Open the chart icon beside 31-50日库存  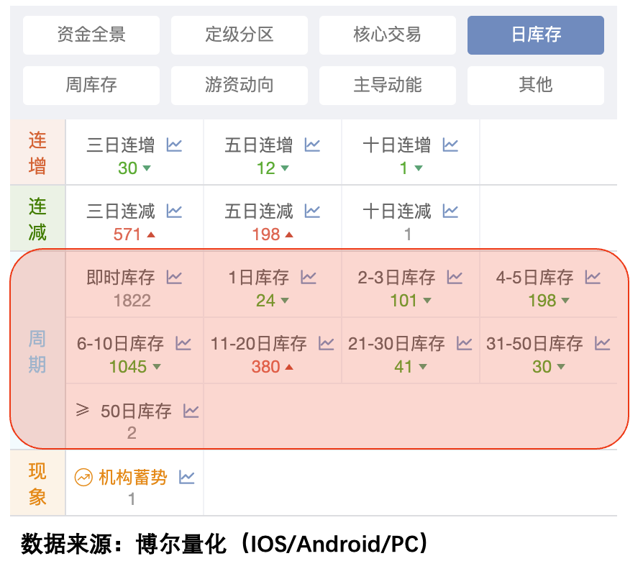pyautogui.click(x=602, y=344)
